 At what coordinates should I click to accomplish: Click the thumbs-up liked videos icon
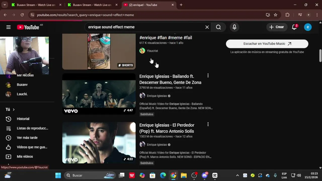click(9, 147)
